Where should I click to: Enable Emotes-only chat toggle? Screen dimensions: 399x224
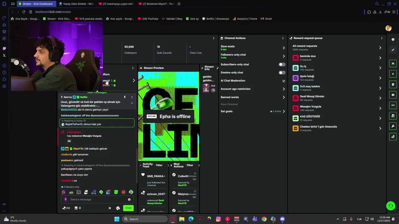coord(282,72)
